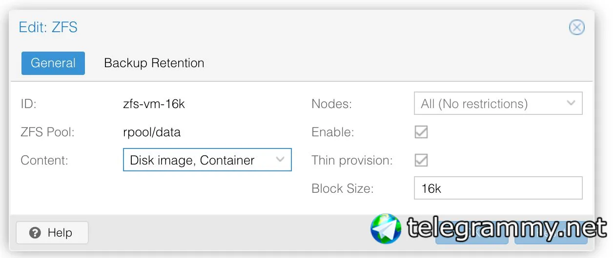This screenshot has width=616, height=258.
Task: Click the zfs-vm-16k ID value
Action: [x=154, y=104]
